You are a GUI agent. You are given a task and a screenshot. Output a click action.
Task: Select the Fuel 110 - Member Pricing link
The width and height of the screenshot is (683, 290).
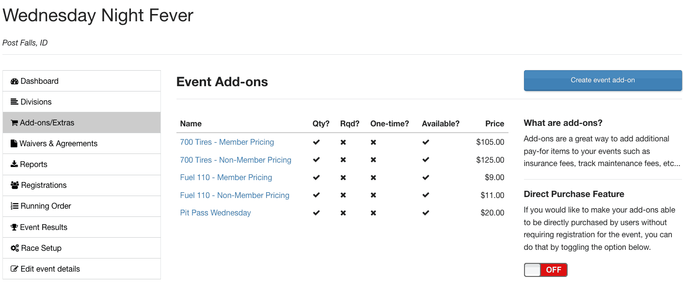coord(226,178)
